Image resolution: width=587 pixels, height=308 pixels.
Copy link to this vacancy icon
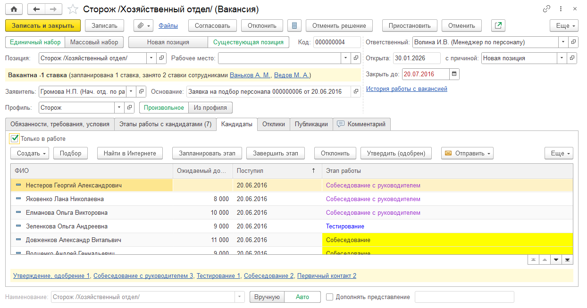pyautogui.click(x=547, y=9)
